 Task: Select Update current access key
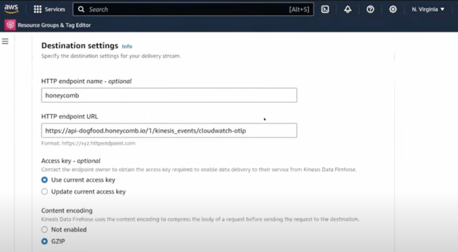tap(44, 191)
